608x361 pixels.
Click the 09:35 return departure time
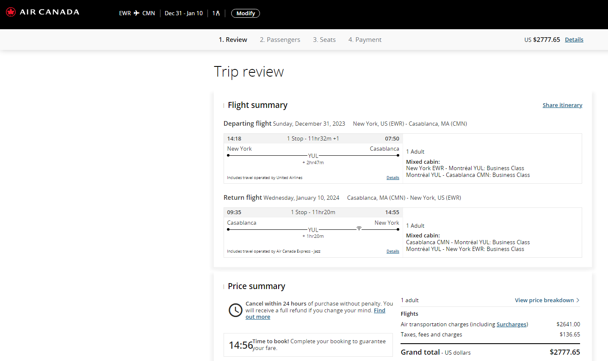point(234,212)
